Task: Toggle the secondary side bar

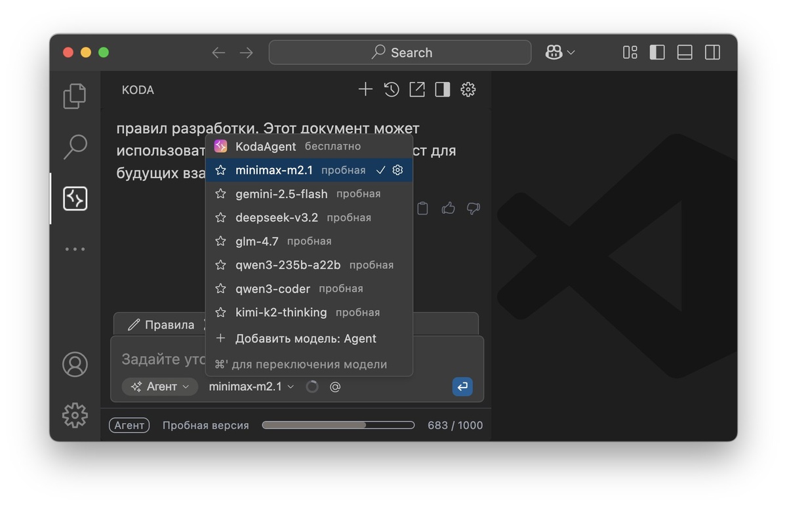Action: tap(712, 52)
